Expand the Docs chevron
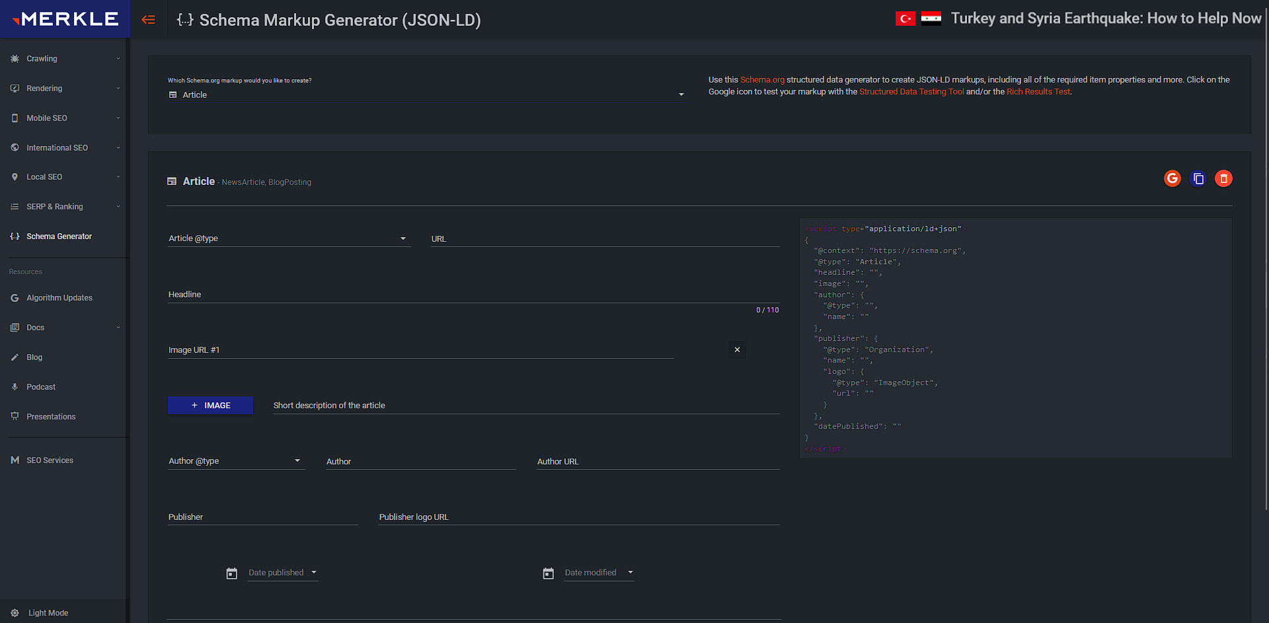The image size is (1269, 623). pos(118,328)
